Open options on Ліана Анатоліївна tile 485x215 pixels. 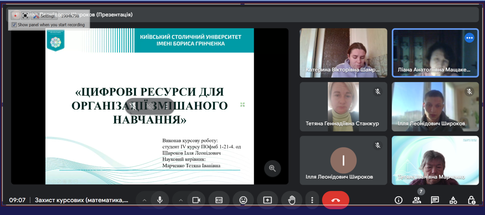[x=469, y=38]
